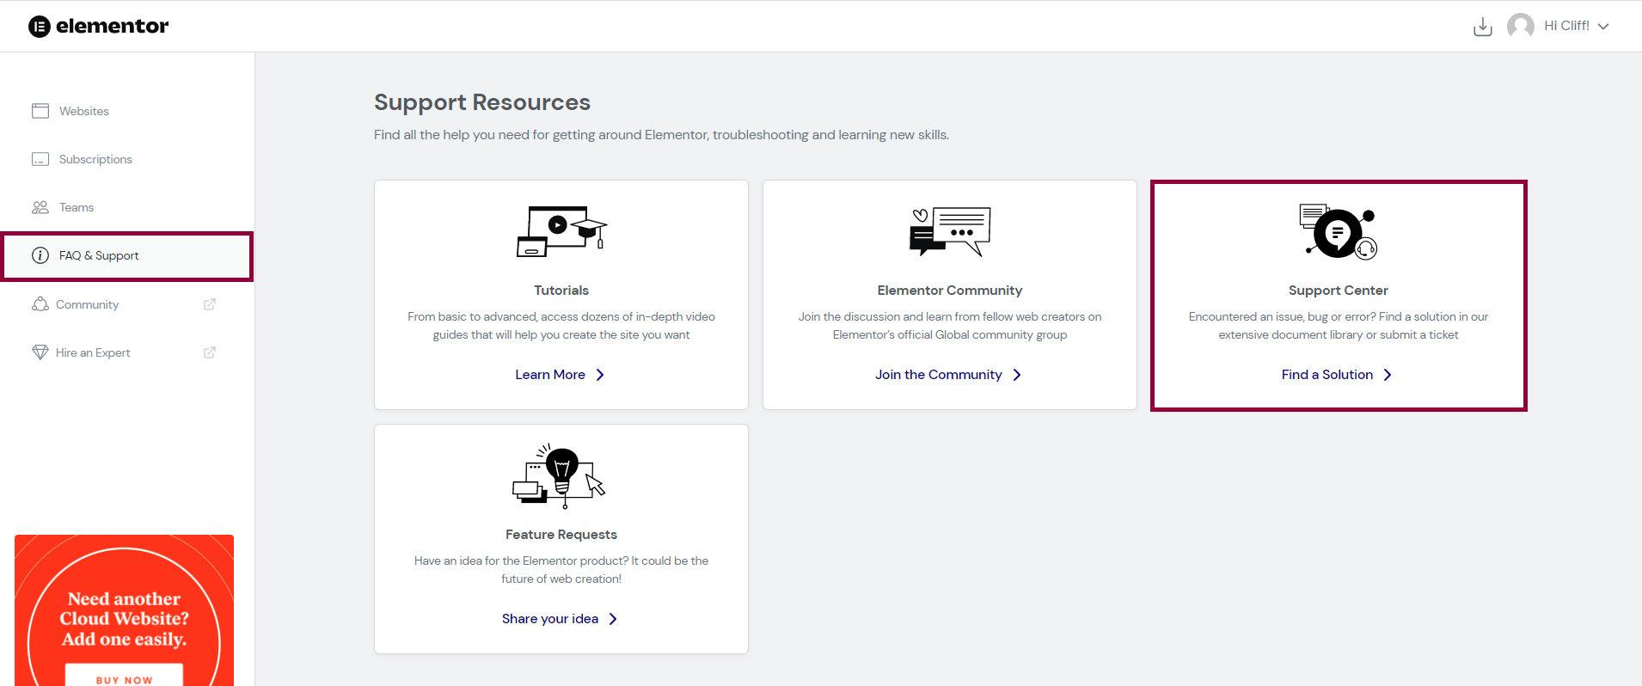Open Teams in the sidebar
The height and width of the screenshot is (686, 1642).
tap(77, 207)
